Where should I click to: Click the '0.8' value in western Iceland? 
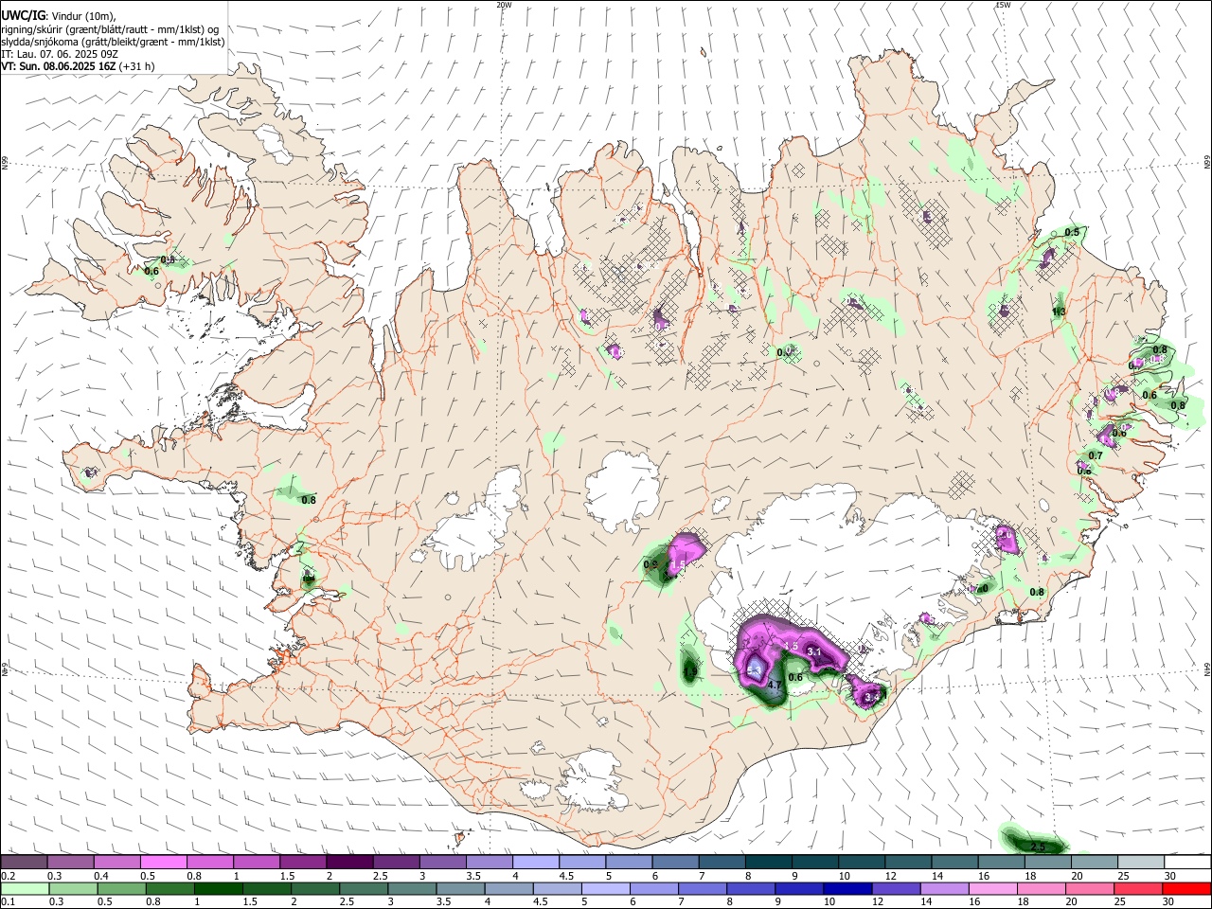pyautogui.click(x=308, y=500)
